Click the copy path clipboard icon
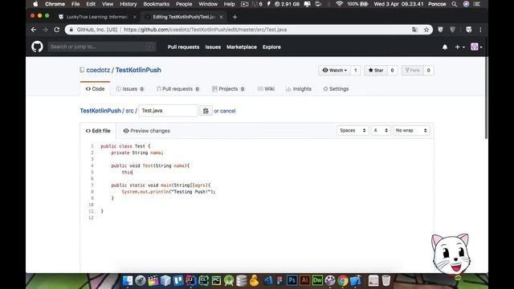The height and width of the screenshot is (289, 514). coord(206,111)
